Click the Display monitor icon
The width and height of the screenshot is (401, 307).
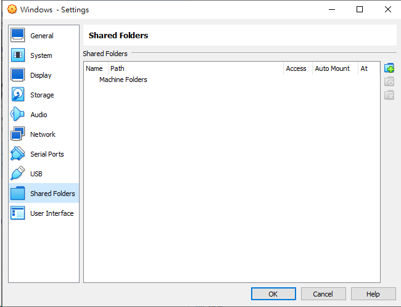18,75
